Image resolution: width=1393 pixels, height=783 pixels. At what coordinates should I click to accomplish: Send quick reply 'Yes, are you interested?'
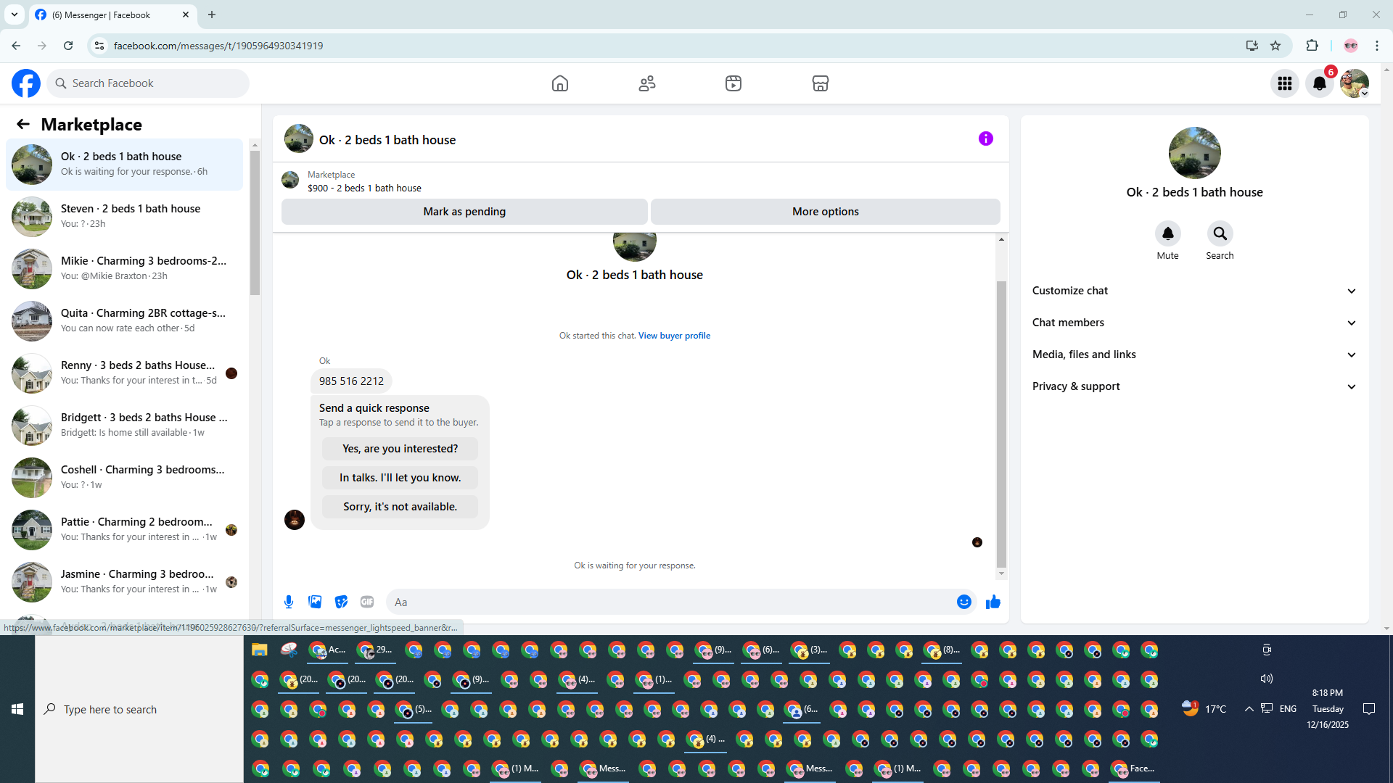[x=400, y=449]
